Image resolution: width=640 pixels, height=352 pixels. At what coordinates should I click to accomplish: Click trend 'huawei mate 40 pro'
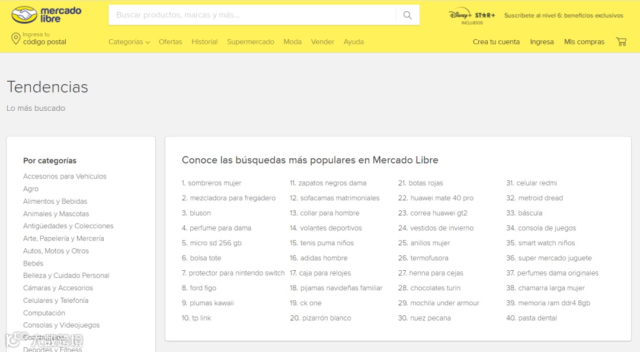pos(442,198)
